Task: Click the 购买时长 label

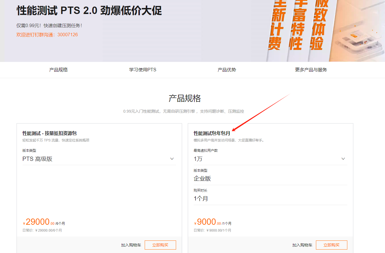Action: 200,191
